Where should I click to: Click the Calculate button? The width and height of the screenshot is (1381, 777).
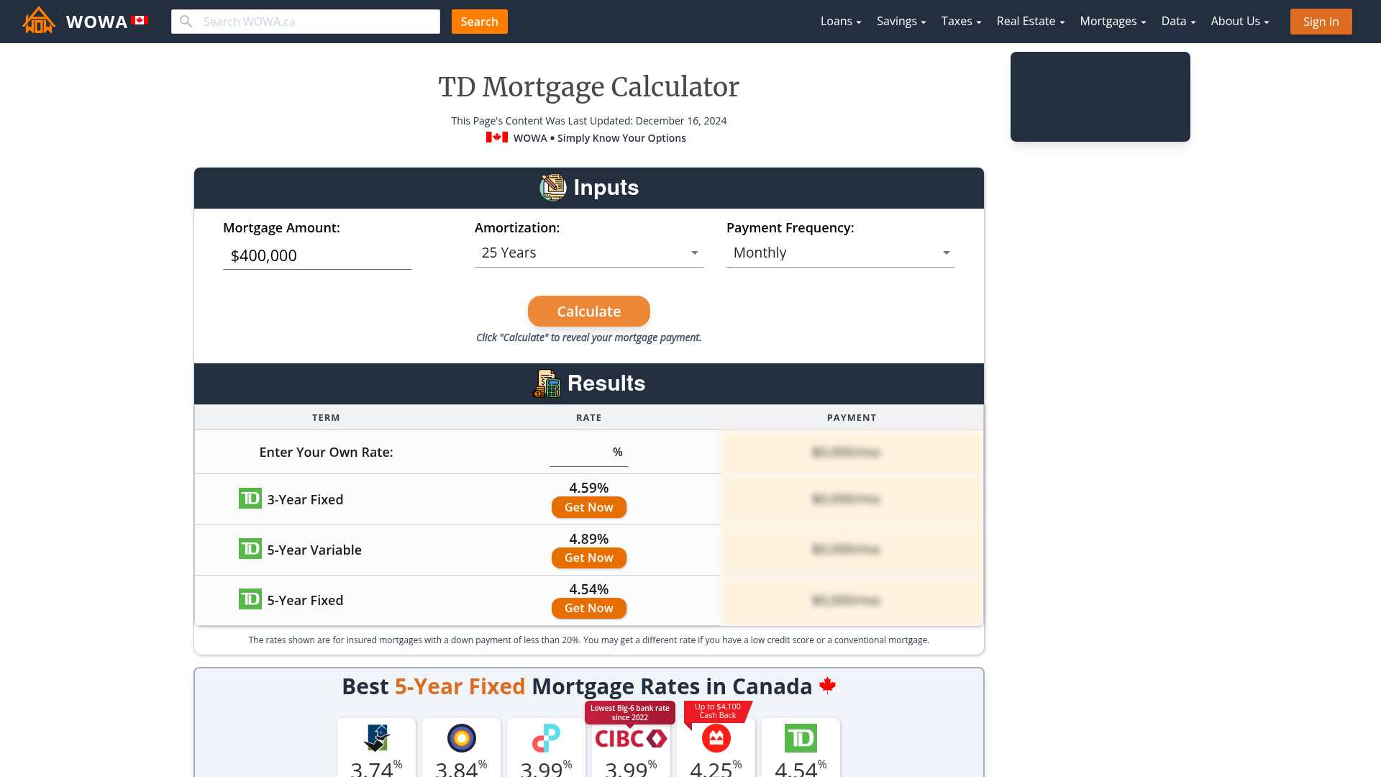[x=589, y=312]
